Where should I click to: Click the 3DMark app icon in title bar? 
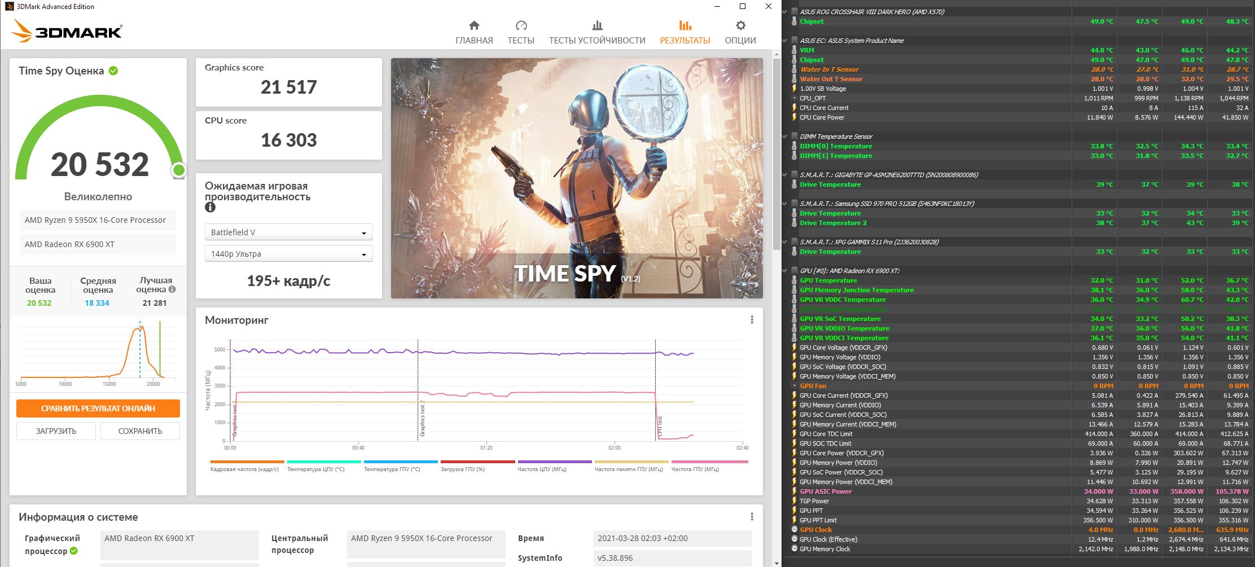point(9,6)
